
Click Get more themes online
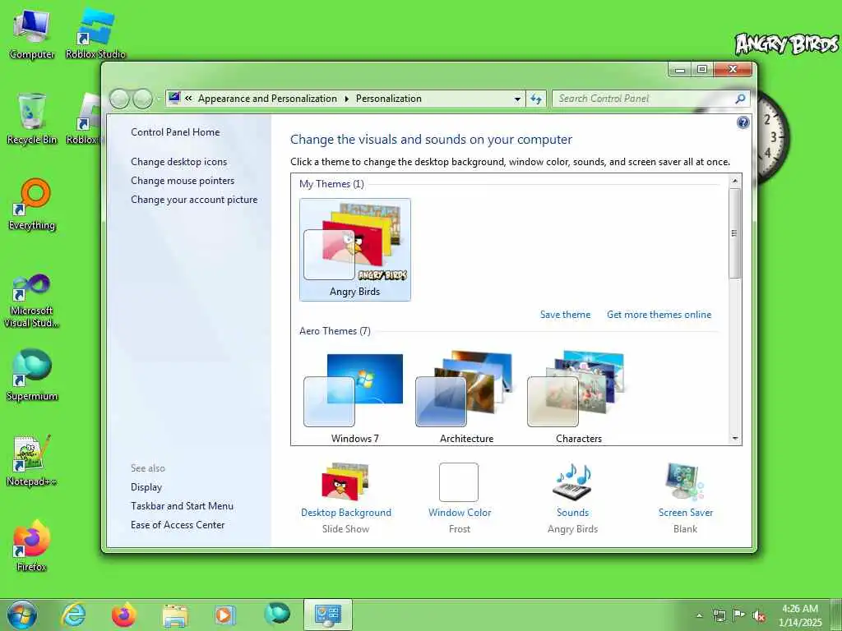coord(659,315)
